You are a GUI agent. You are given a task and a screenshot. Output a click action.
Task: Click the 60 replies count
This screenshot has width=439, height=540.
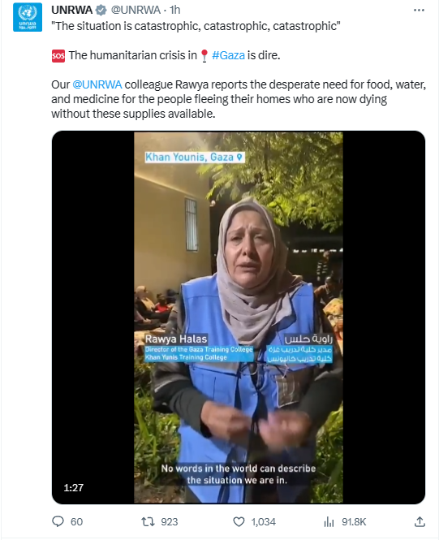coord(77,522)
